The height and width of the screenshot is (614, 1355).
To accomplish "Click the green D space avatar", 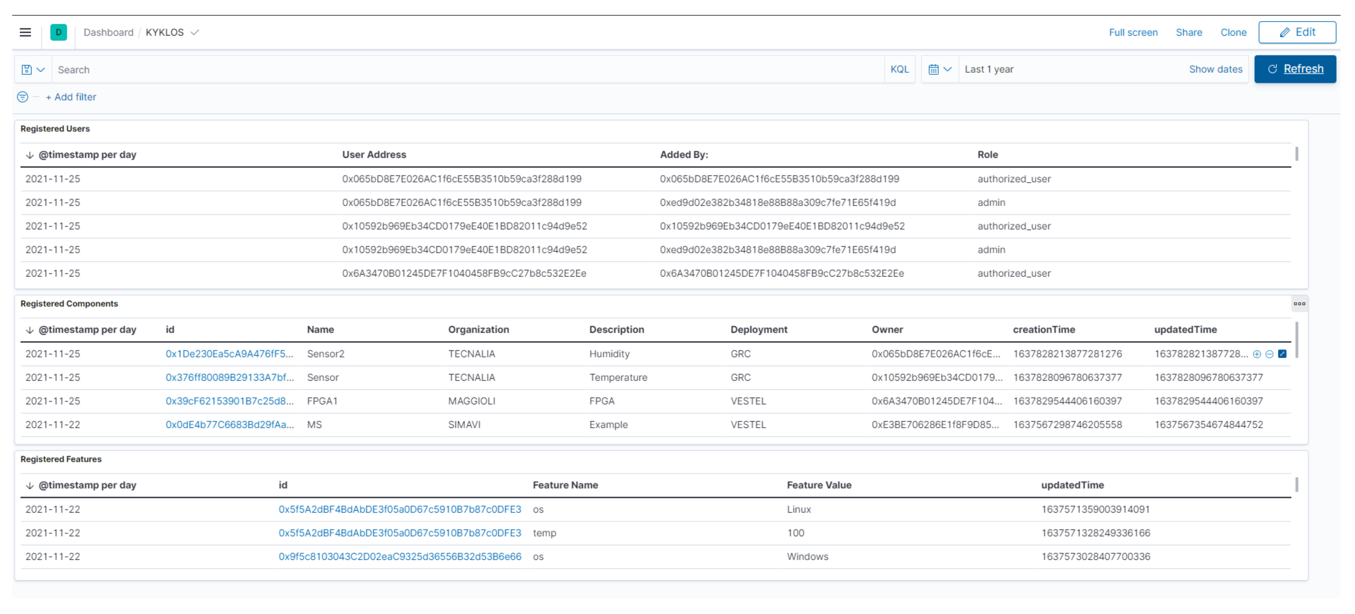I will point(58,33).
